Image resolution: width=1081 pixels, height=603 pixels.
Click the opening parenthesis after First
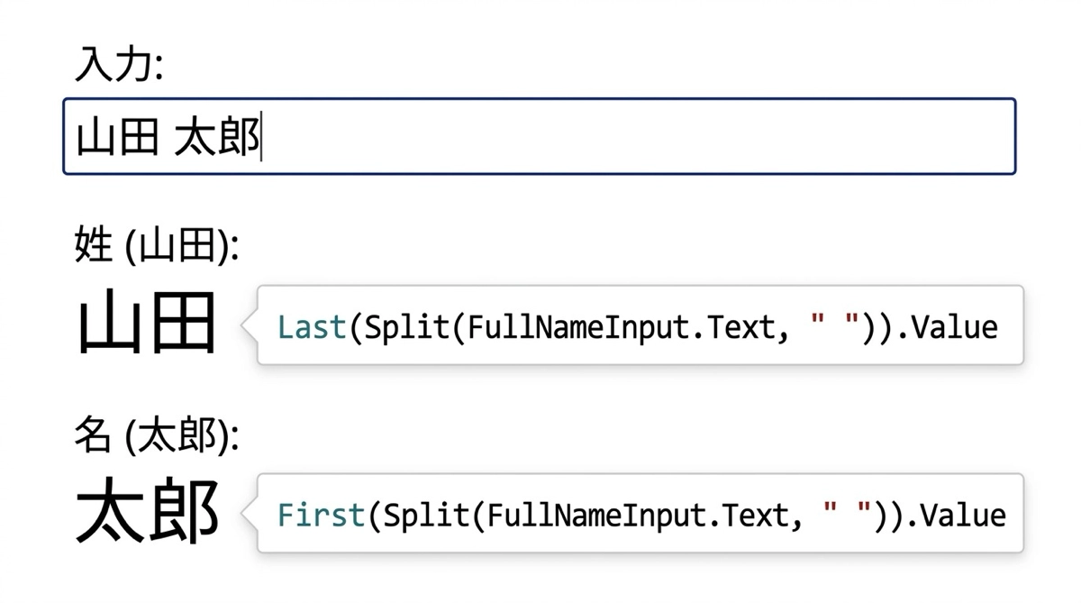[373, 515]
